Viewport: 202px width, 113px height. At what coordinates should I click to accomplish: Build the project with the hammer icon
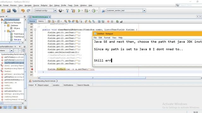pos(67,11)
